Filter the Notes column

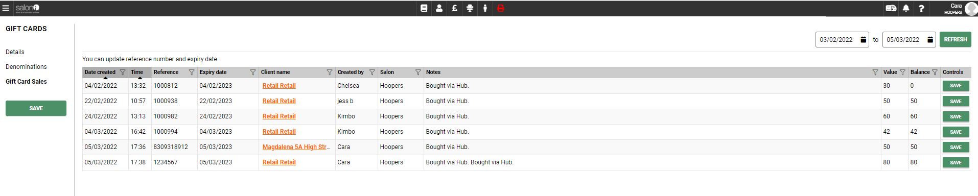(x=875, y=72)
